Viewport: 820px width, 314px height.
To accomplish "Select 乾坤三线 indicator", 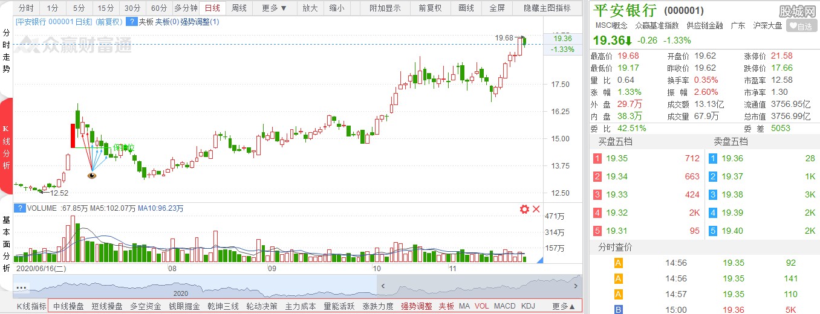I will [x=223, y=306].
